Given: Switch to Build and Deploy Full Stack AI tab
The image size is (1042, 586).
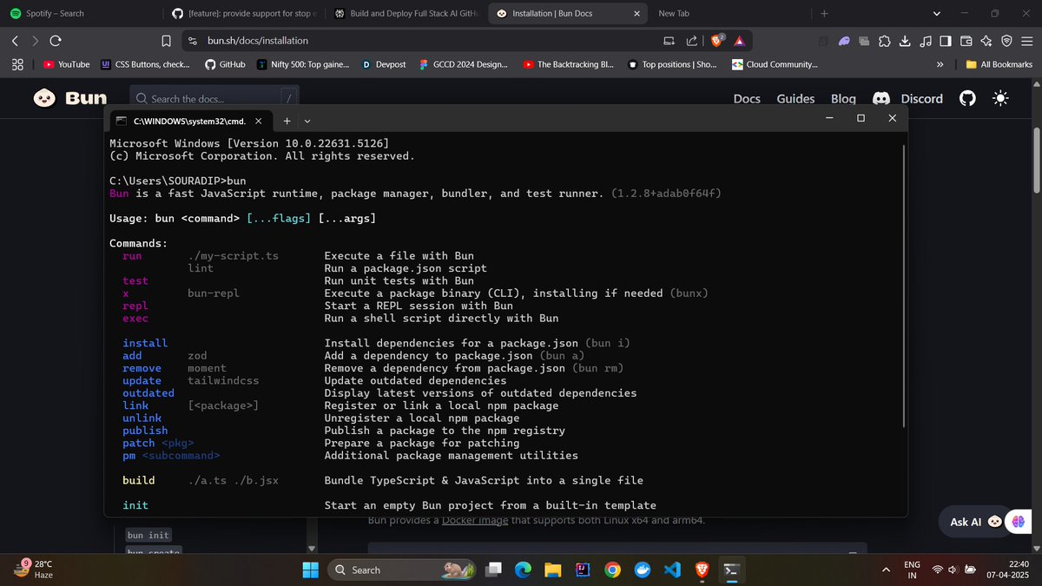Looking at the screenshot, I should (406, 14).
